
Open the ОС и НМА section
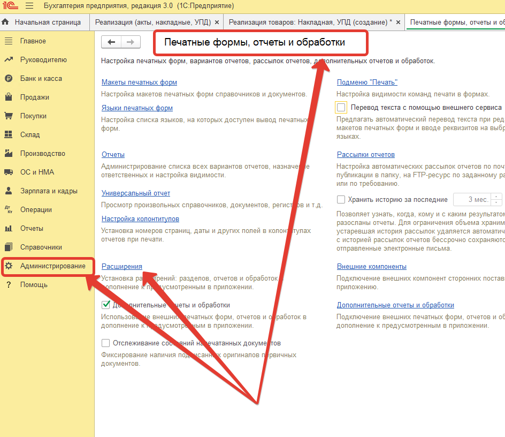pyautogui.click(x=37, y=172)
